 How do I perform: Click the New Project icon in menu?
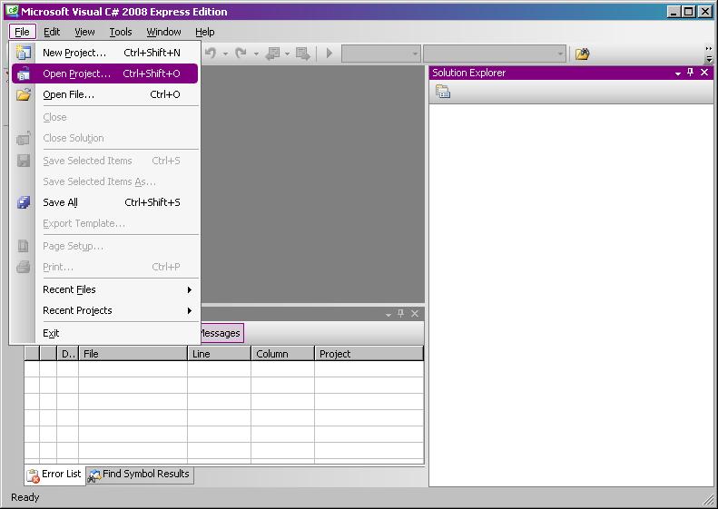click(x=24, y=53)
